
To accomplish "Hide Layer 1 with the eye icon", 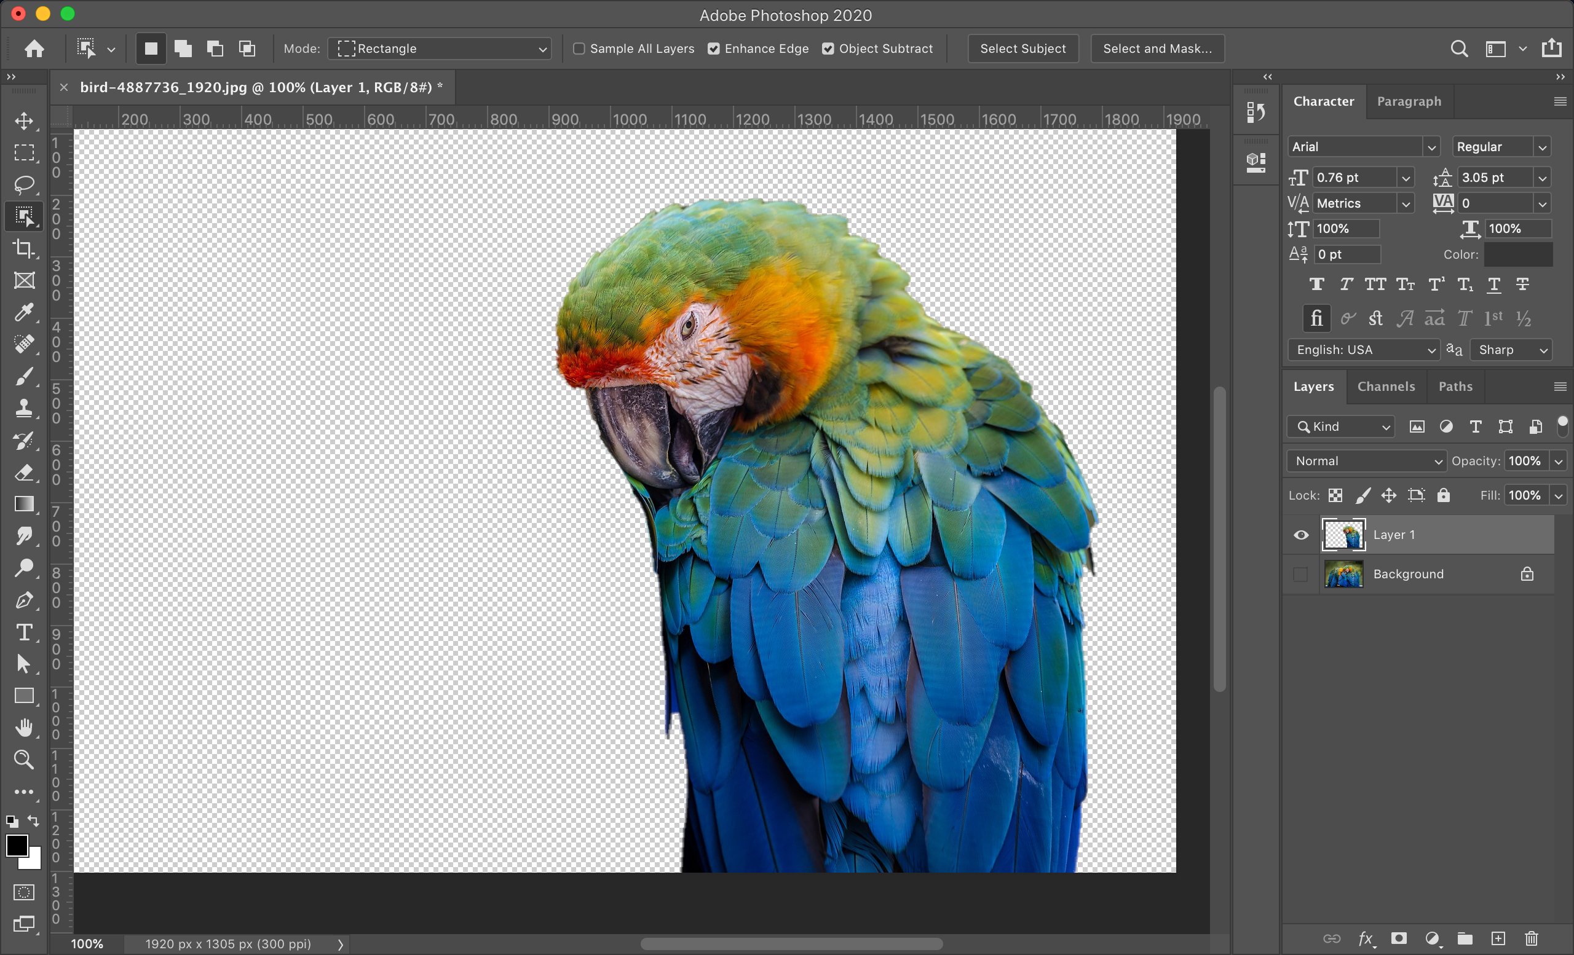I will [x=1300, y=535].
